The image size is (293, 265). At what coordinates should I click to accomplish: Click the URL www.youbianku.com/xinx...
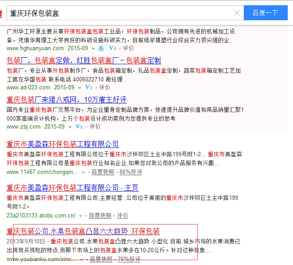tap(41, 259)
